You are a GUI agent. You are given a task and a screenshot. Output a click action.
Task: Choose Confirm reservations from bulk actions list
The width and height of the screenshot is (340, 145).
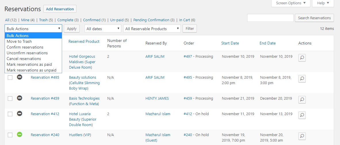(25, 47)
